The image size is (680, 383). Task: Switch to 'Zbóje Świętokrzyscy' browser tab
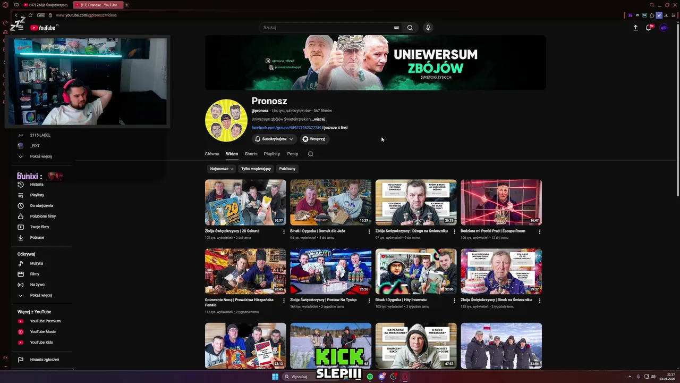click(45, 5)
